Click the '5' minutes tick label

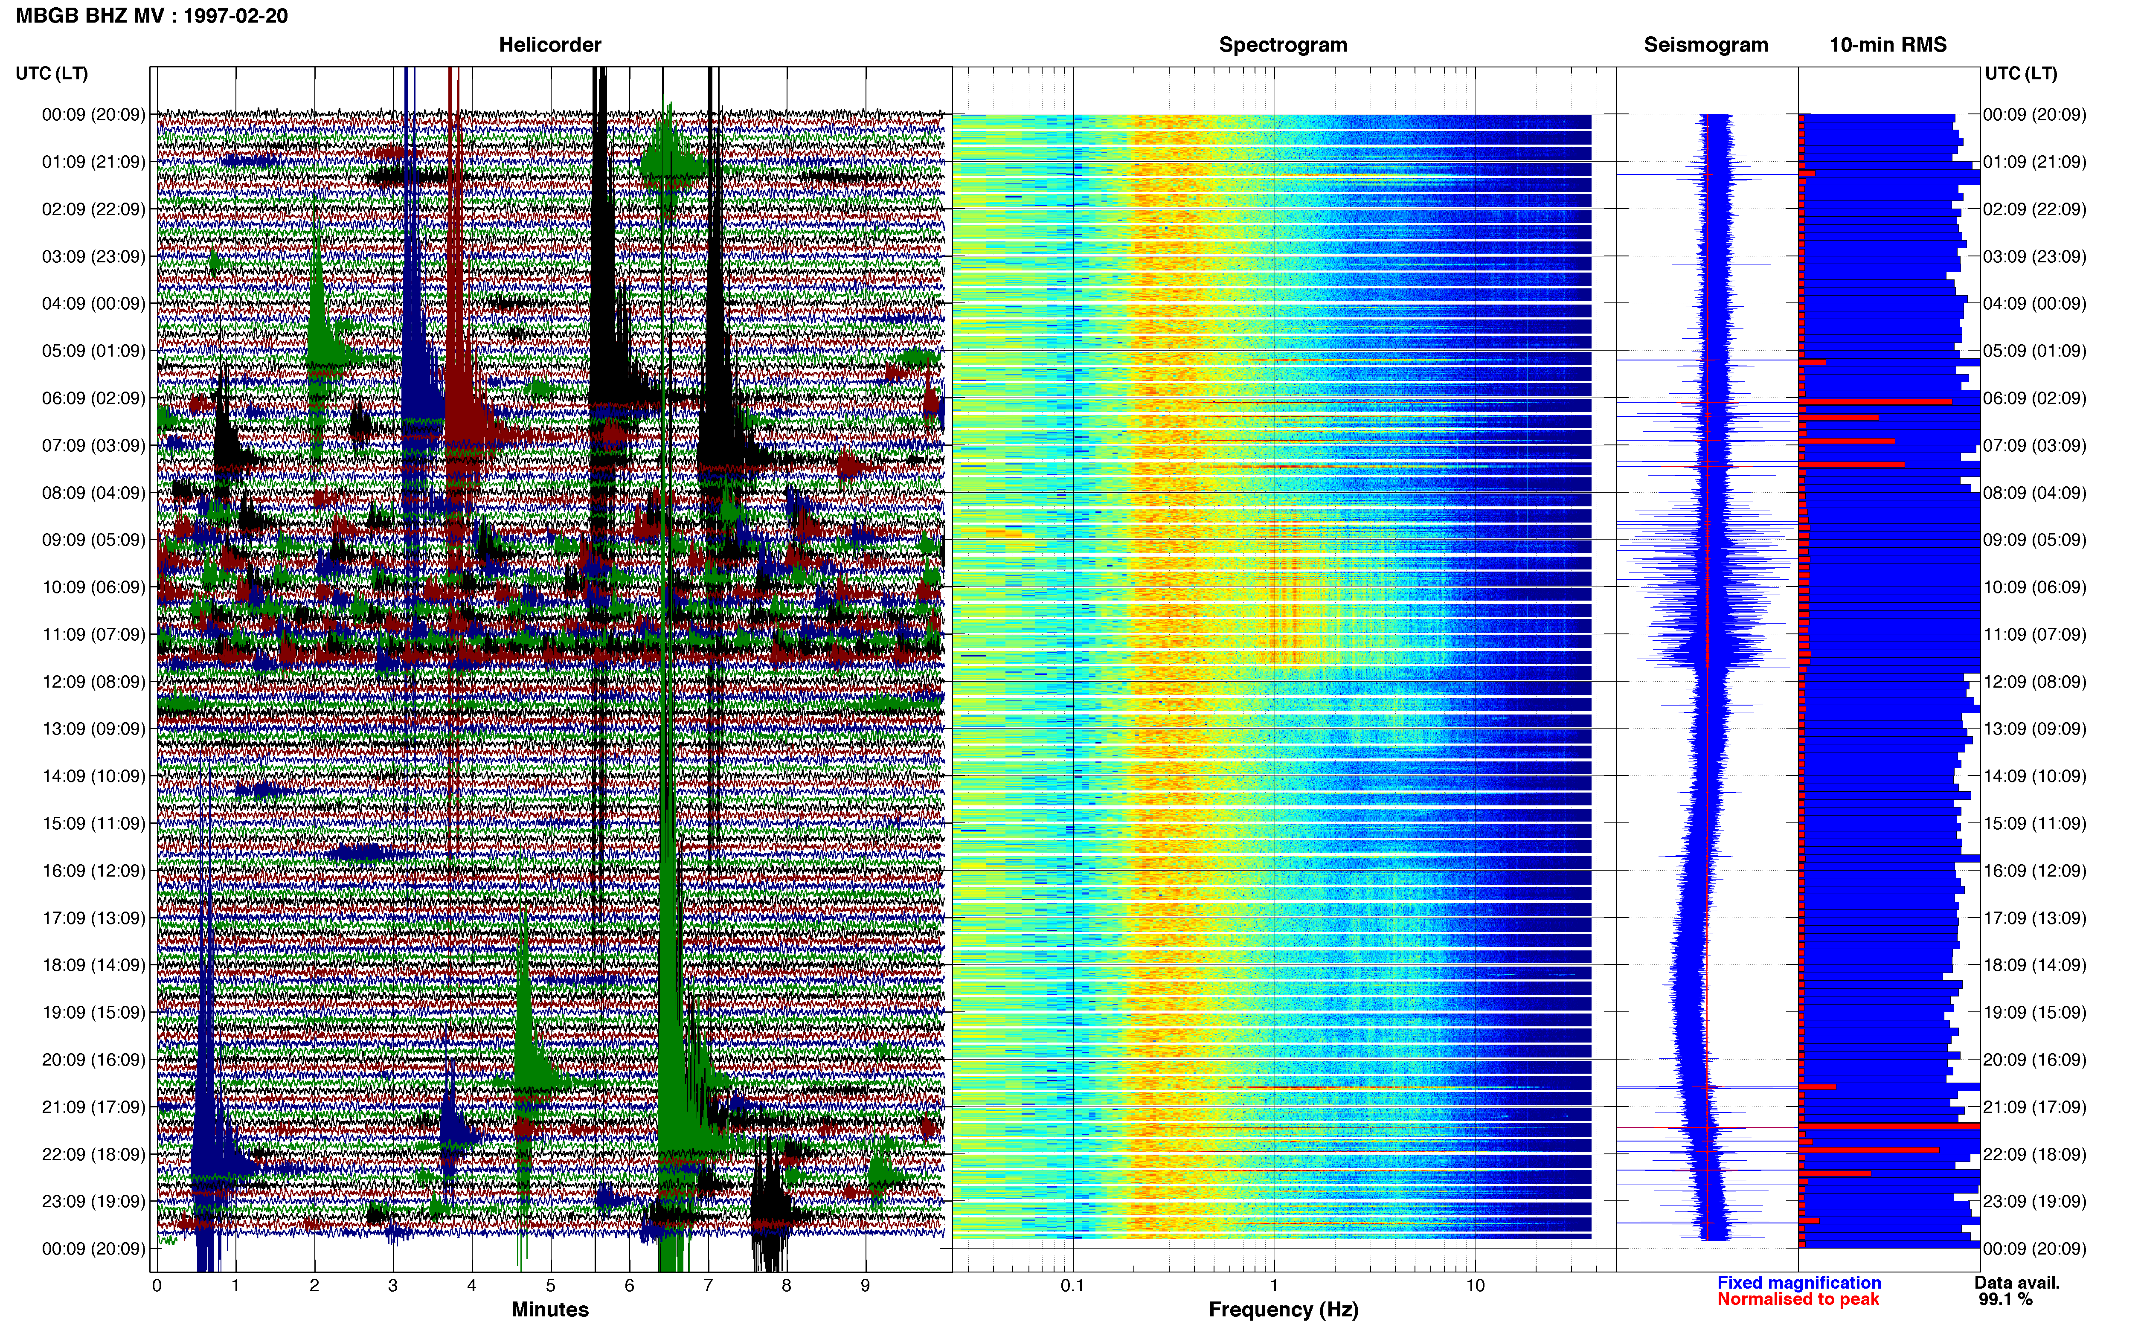[551, 1285]
